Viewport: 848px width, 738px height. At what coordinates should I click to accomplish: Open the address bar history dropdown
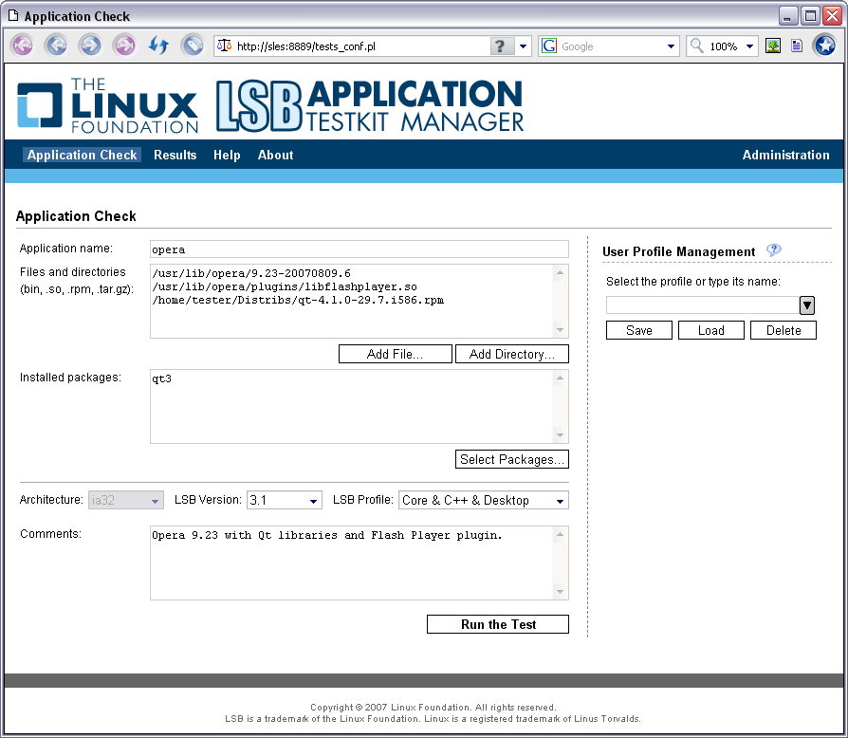coord(523,46)
